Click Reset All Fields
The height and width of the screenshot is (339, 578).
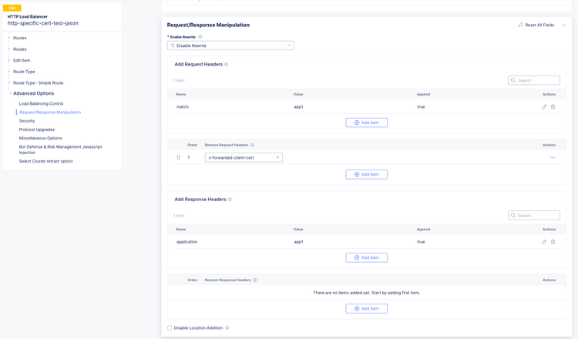[x=536, y=25]
